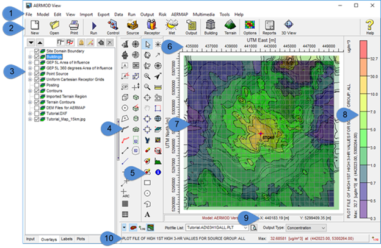This screenshot has width=381, height=248.
Task: Switch to the Plots tab
Action: tap(81, 239)
